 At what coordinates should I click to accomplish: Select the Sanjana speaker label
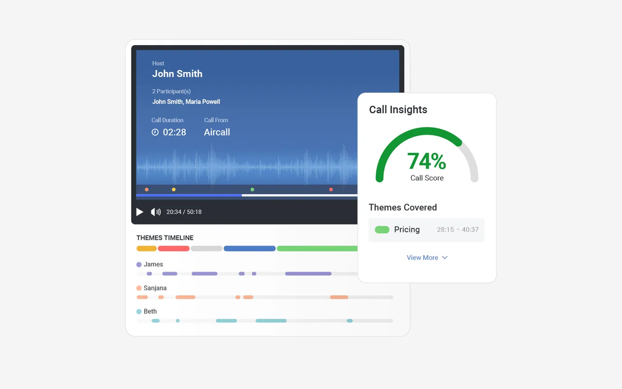coord(155,288)
